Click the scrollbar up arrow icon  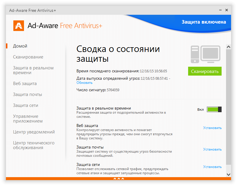pos(228,46)
